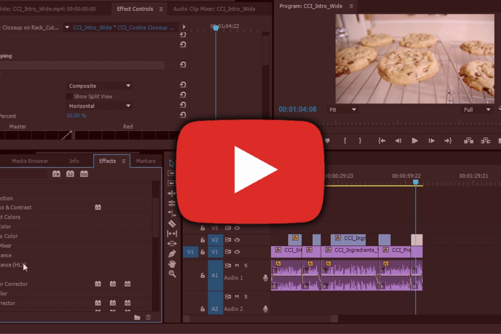This screenshot has height=334, width=501.
Task: Select the Hand tool
Action: click(x=172, y=264)
